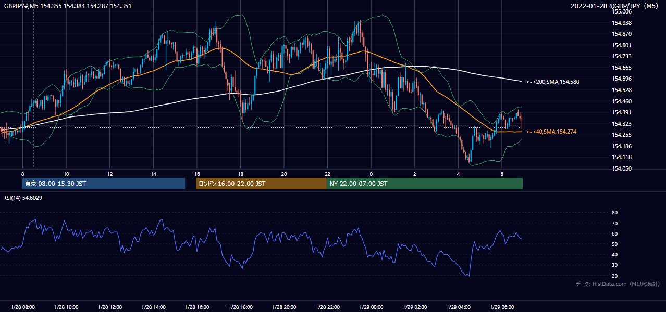
Task: Click hour tick 16 under price chart
Action: click(197, 174)
